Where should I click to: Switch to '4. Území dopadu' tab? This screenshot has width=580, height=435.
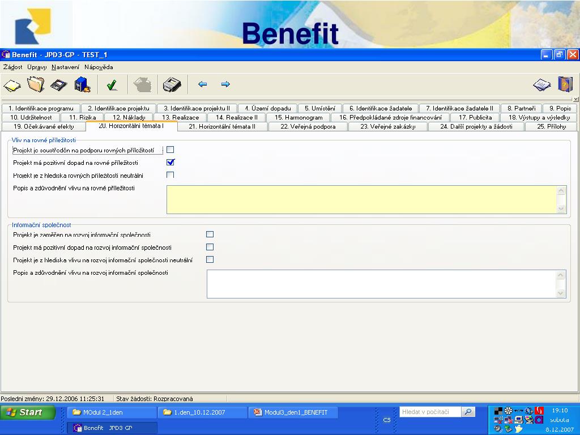tap(268, 108)
